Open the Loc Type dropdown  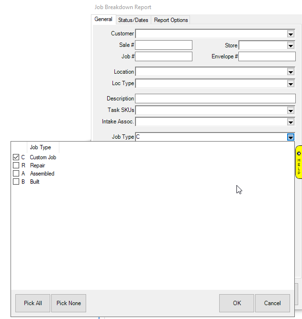pyautogui.click(x=291, y=84)
